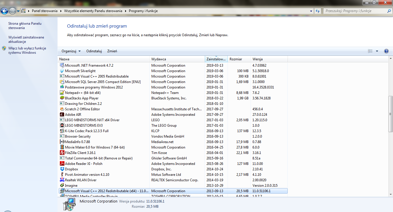Select the Pivot Animator version 4.1.10 row
Viewport: 393px width, 212px height.
(173, 175)
